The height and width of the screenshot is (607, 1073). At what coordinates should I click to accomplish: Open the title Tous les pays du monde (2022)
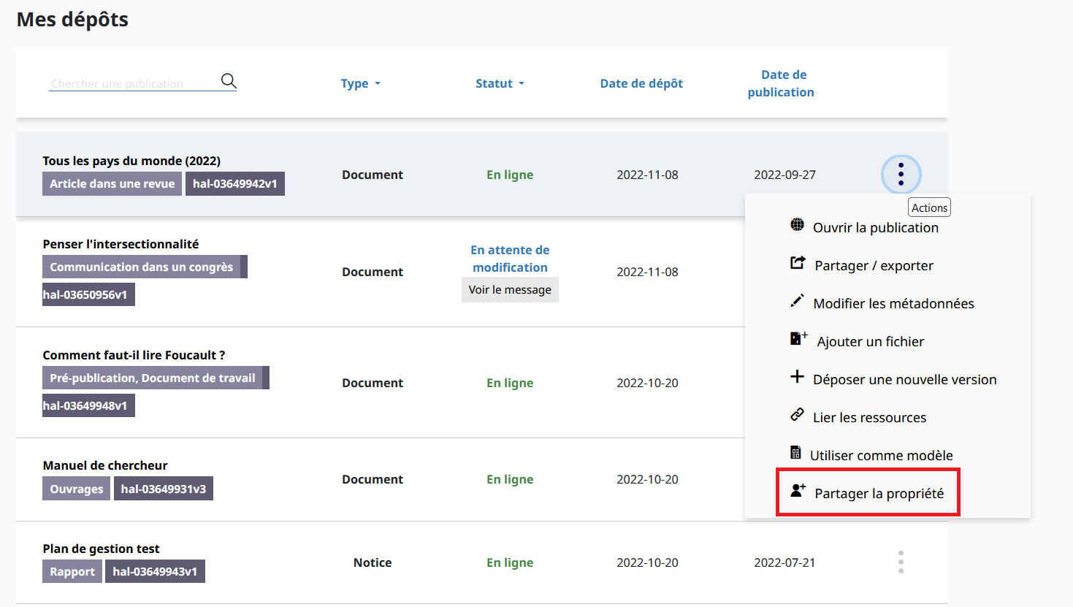(131, 161)
